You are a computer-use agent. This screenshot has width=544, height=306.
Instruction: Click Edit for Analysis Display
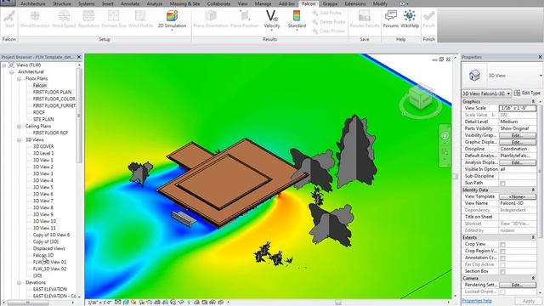click(518, 162)
